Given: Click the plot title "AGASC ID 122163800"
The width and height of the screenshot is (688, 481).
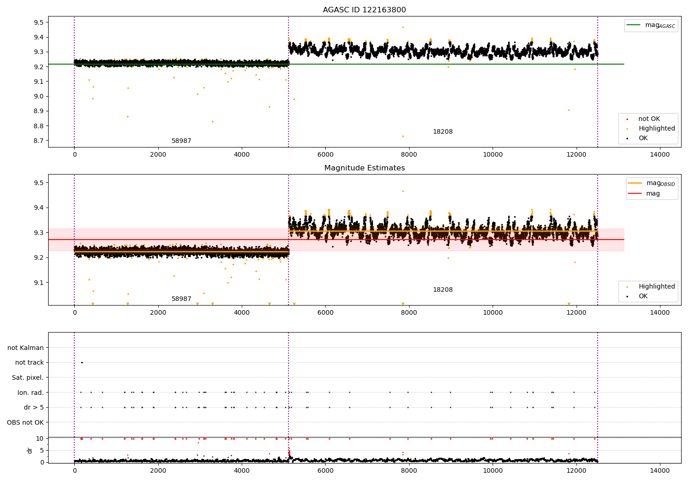Looking at the screenshot, I should pyautogui.click(x=364, y=10).
